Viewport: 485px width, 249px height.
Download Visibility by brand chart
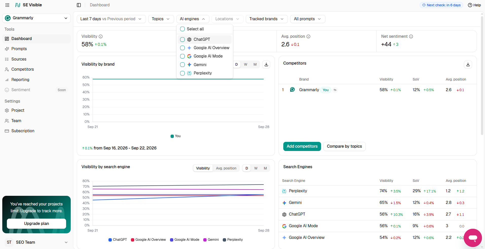coord(266,65)
